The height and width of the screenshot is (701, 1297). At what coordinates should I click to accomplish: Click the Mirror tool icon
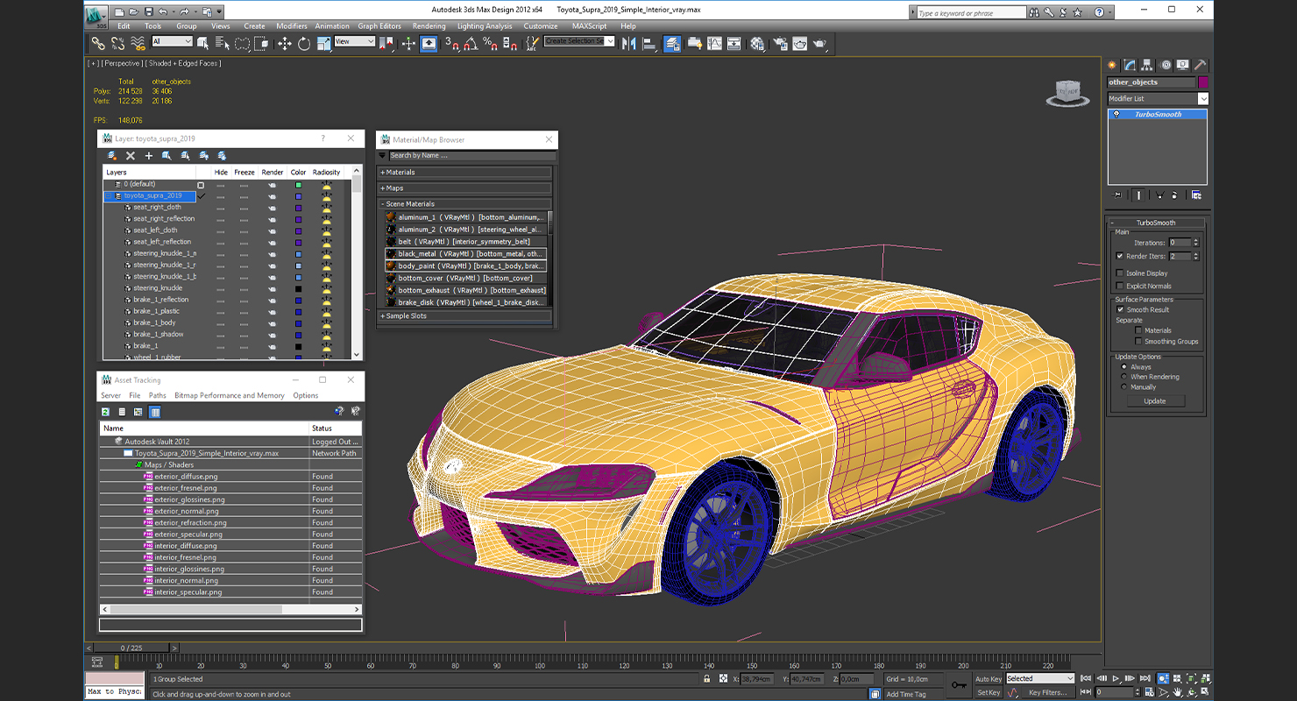pos(628,43)
